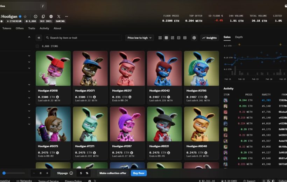Switch to medium grid view icon

(166, 38)
